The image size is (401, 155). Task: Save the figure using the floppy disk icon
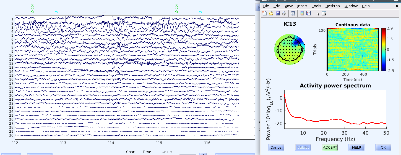point(278,13)
